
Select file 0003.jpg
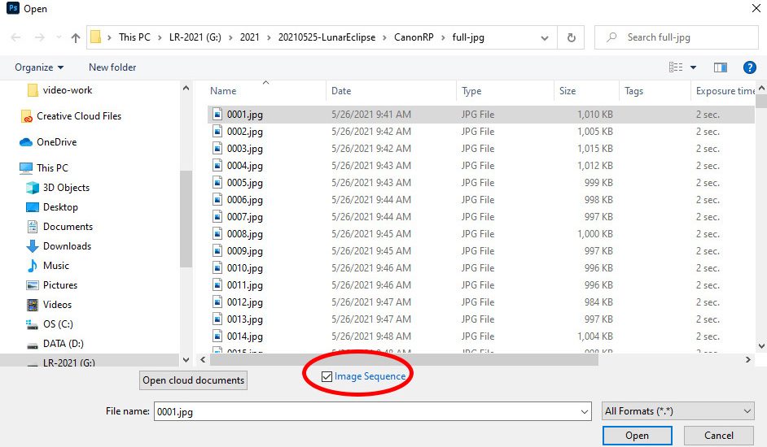click(480, 149)
